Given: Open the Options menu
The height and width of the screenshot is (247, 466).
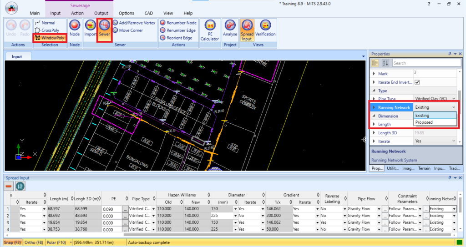Looking at the screenshot, I should pyautogui.click(x=127, y=13).
